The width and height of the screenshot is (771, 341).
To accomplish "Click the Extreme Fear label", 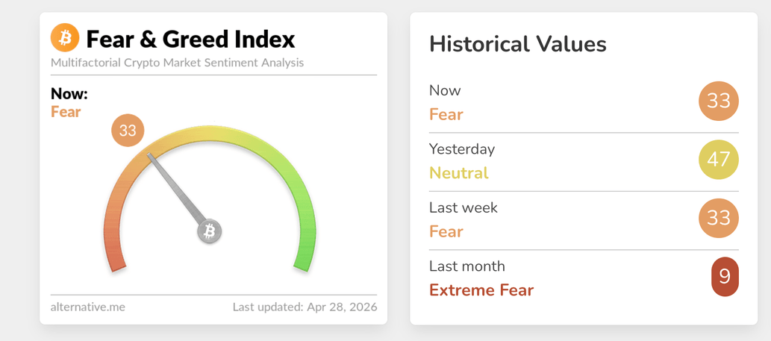I will coord(481,290).
